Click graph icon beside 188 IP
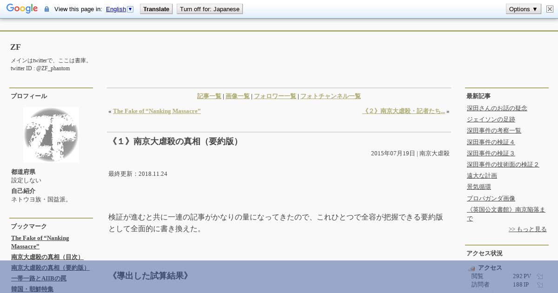The height and width of the screenshot is (293, 558). click(x=540, y=285)
